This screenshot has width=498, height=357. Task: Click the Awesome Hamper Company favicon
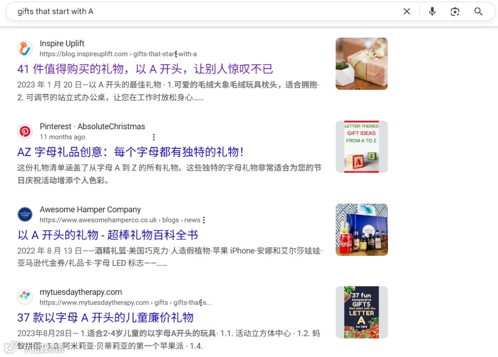pos(25,214)
